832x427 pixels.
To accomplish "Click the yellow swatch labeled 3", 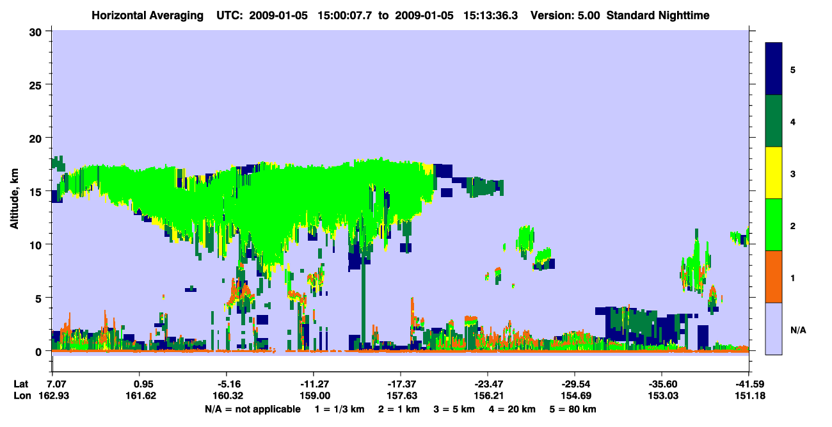I will coord(774,173).
